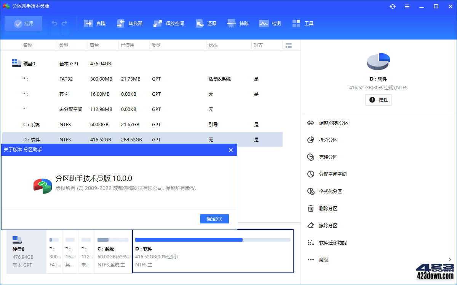Click the 抹除 wipe toolbar icon
This screenshot has height=285, width=457.
[x=238, y=23]
